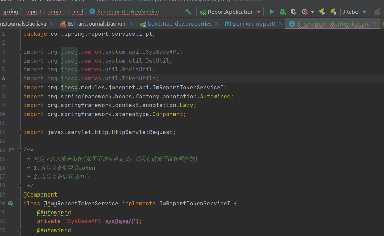This screenshot has height=236, width=384.
Task: Build the project with the hammer icon
Action: (x=188, y=12)
